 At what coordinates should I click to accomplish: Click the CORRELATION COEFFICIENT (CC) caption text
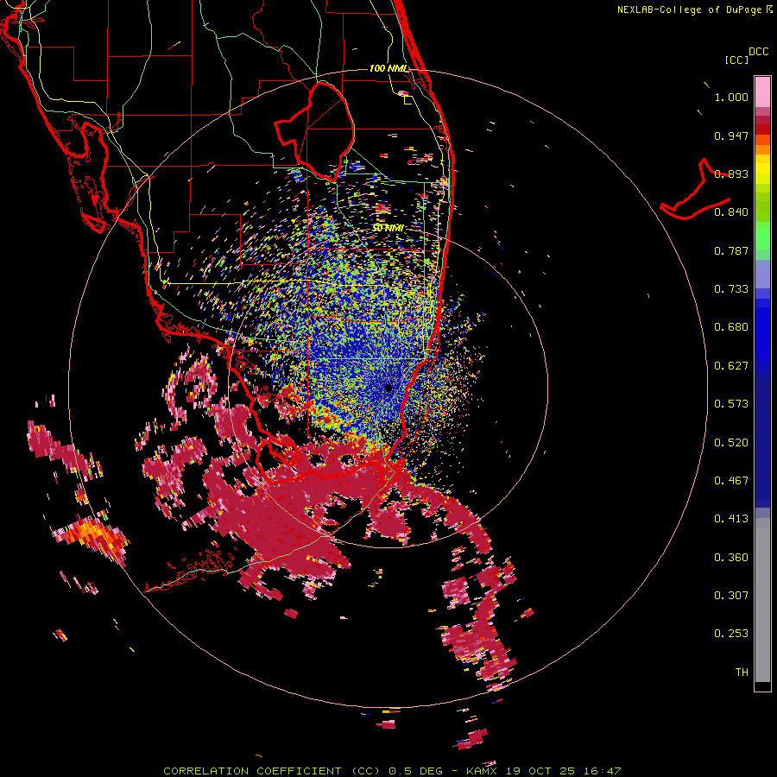(272, 771)
